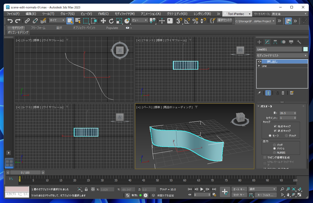This screenshot has height=203, width=313.
Task: Select the Move transform tool
Action: tap(103, 21)
